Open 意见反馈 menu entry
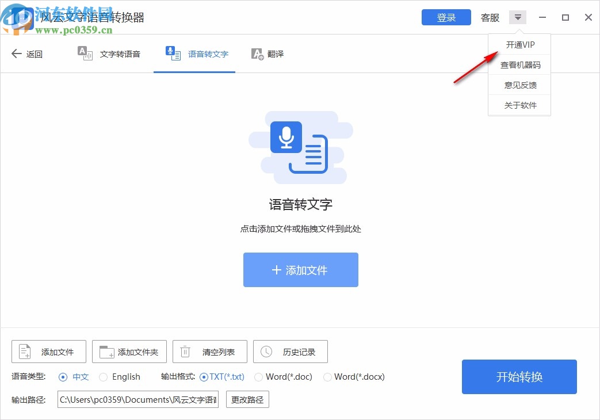This screenshot has width=600, height=420. pyautogui.click(x=519, y=85)
